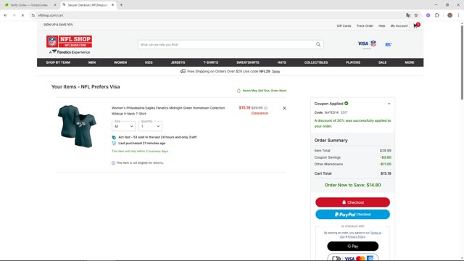Open the shopping cart icon
This screenshot has width=464, height=261.
coord(415,26)
